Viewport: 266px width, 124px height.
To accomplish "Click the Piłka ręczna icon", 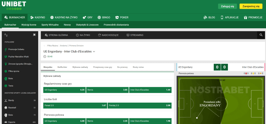I will point(6,71).
